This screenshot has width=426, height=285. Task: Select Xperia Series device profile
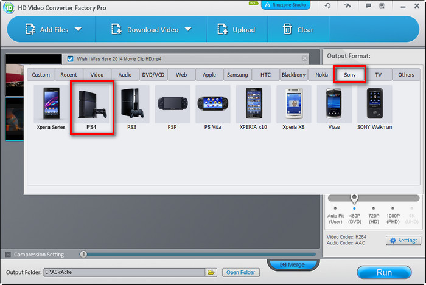click(x=51, y=107)
